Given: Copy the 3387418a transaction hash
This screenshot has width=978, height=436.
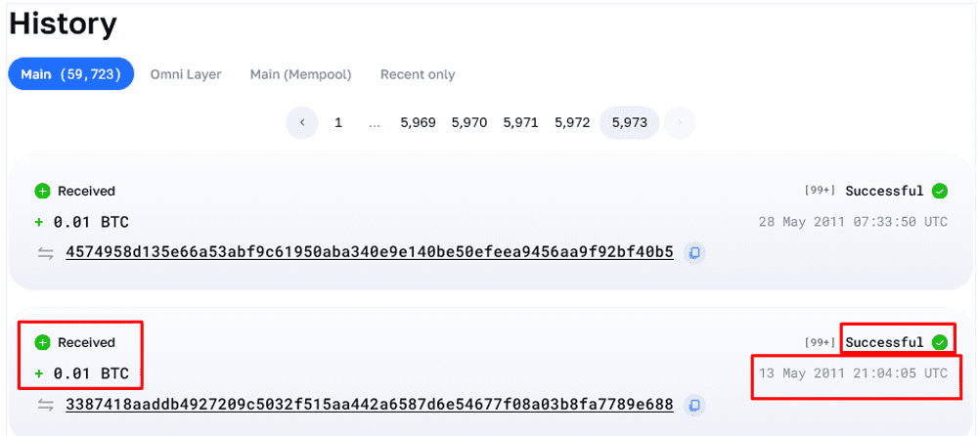Looking at the screenshot, I should point(694,404).
